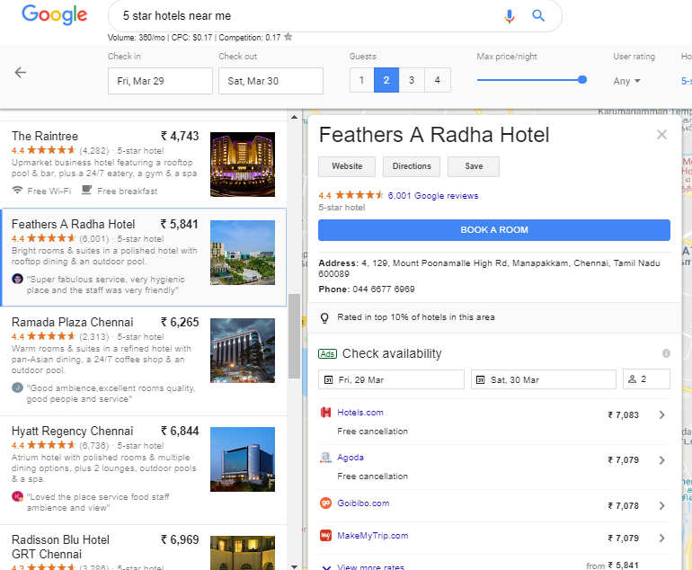Screen dimensions: 692x570
Task: Open the guest count selector in availability
Action: (x=646, y=379)
